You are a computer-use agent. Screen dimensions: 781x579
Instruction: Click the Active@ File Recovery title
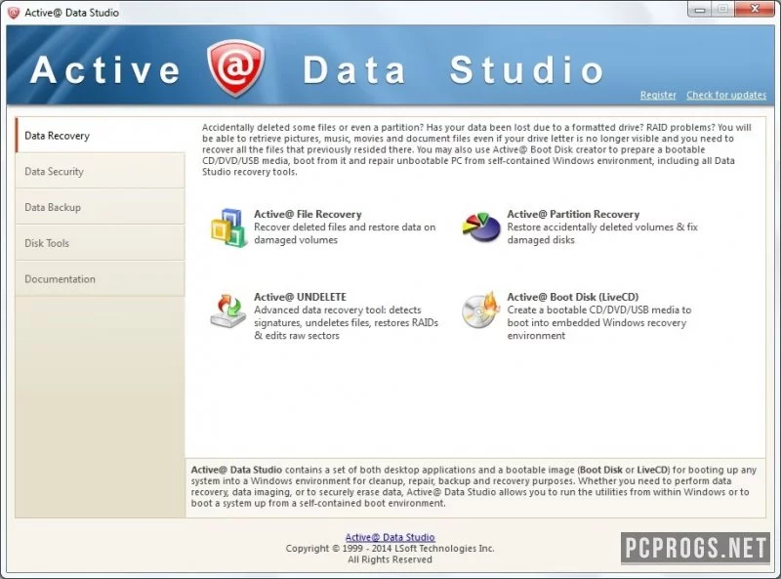tap(308, 214)
